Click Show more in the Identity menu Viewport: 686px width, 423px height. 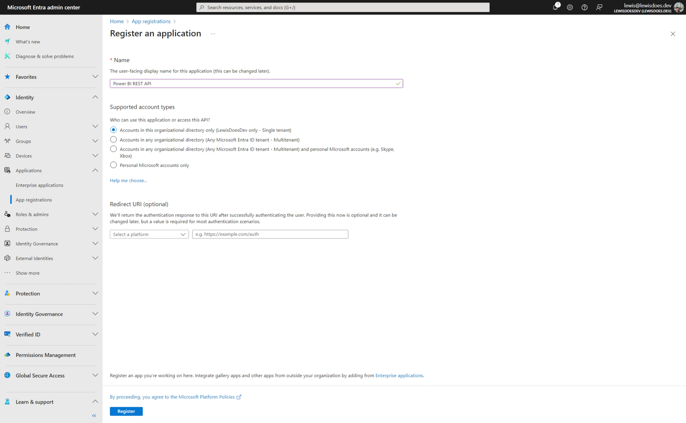click(x=27, y=273)
